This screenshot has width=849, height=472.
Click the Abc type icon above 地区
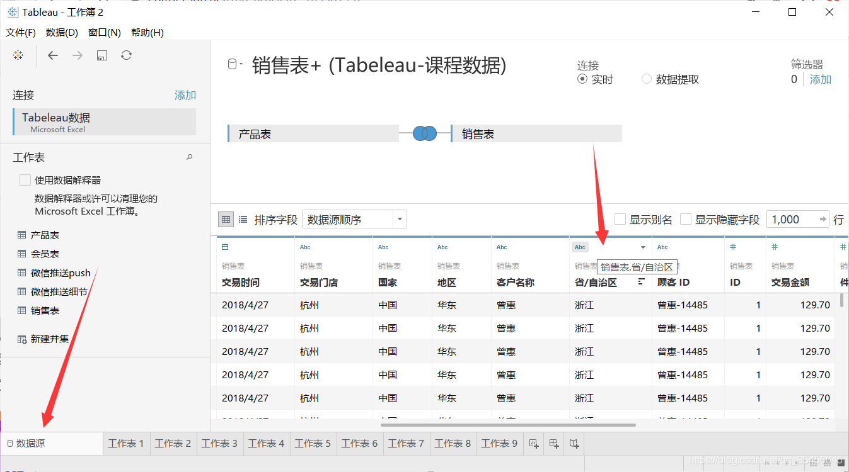pyautogui.click(x=442, y=247)
